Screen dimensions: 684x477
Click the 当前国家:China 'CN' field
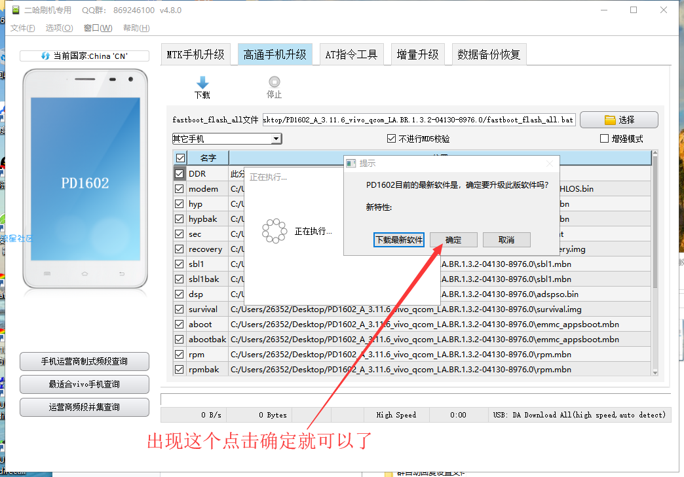pos(85,56)
